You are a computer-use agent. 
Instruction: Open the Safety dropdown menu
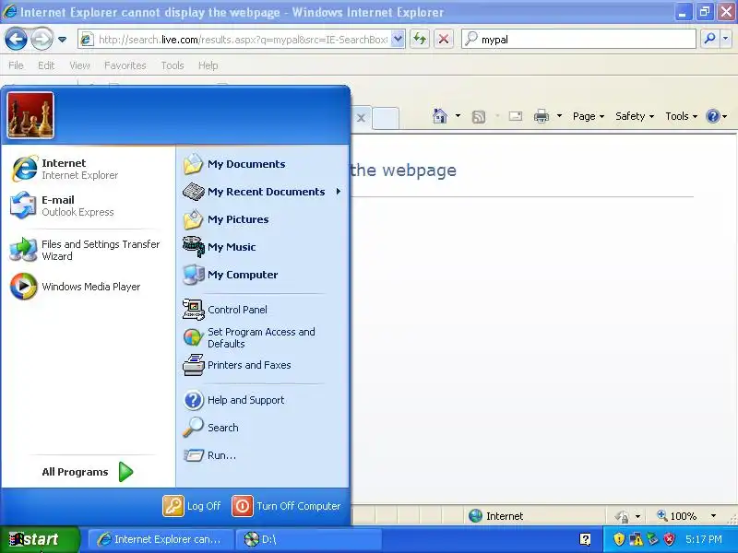635,116
